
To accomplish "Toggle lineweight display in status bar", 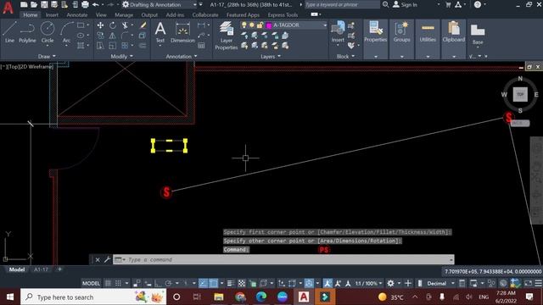I will (230, 283).
